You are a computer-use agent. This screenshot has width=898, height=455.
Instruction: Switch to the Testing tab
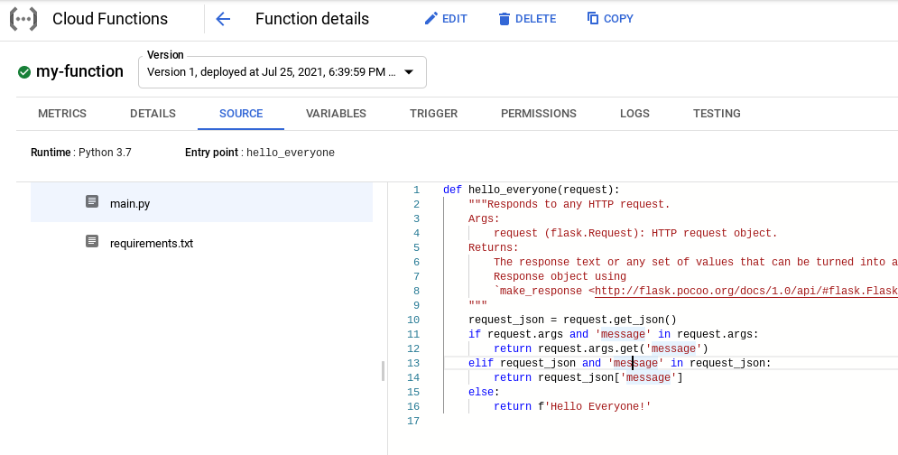pyautogui.click(x=717, y=114)
